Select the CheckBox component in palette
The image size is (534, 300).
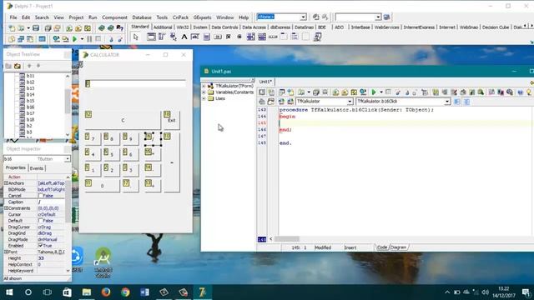coord(229,37)
